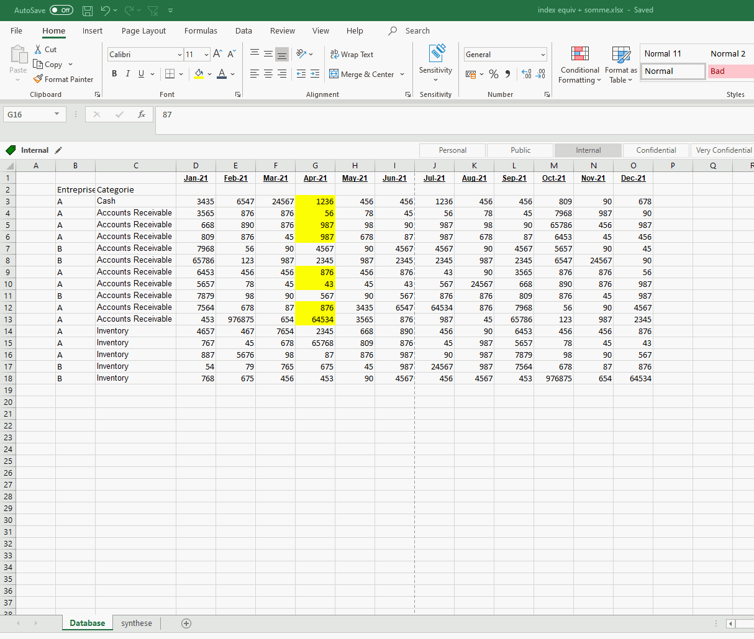Image resolution: width=754 pixels, height=639 pixels.
Task: Toggle Bold formatting
Action: pos(114,74)
